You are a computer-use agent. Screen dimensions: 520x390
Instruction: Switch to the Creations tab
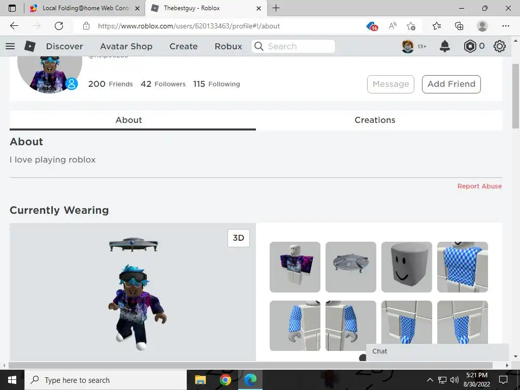coord(375,120)
